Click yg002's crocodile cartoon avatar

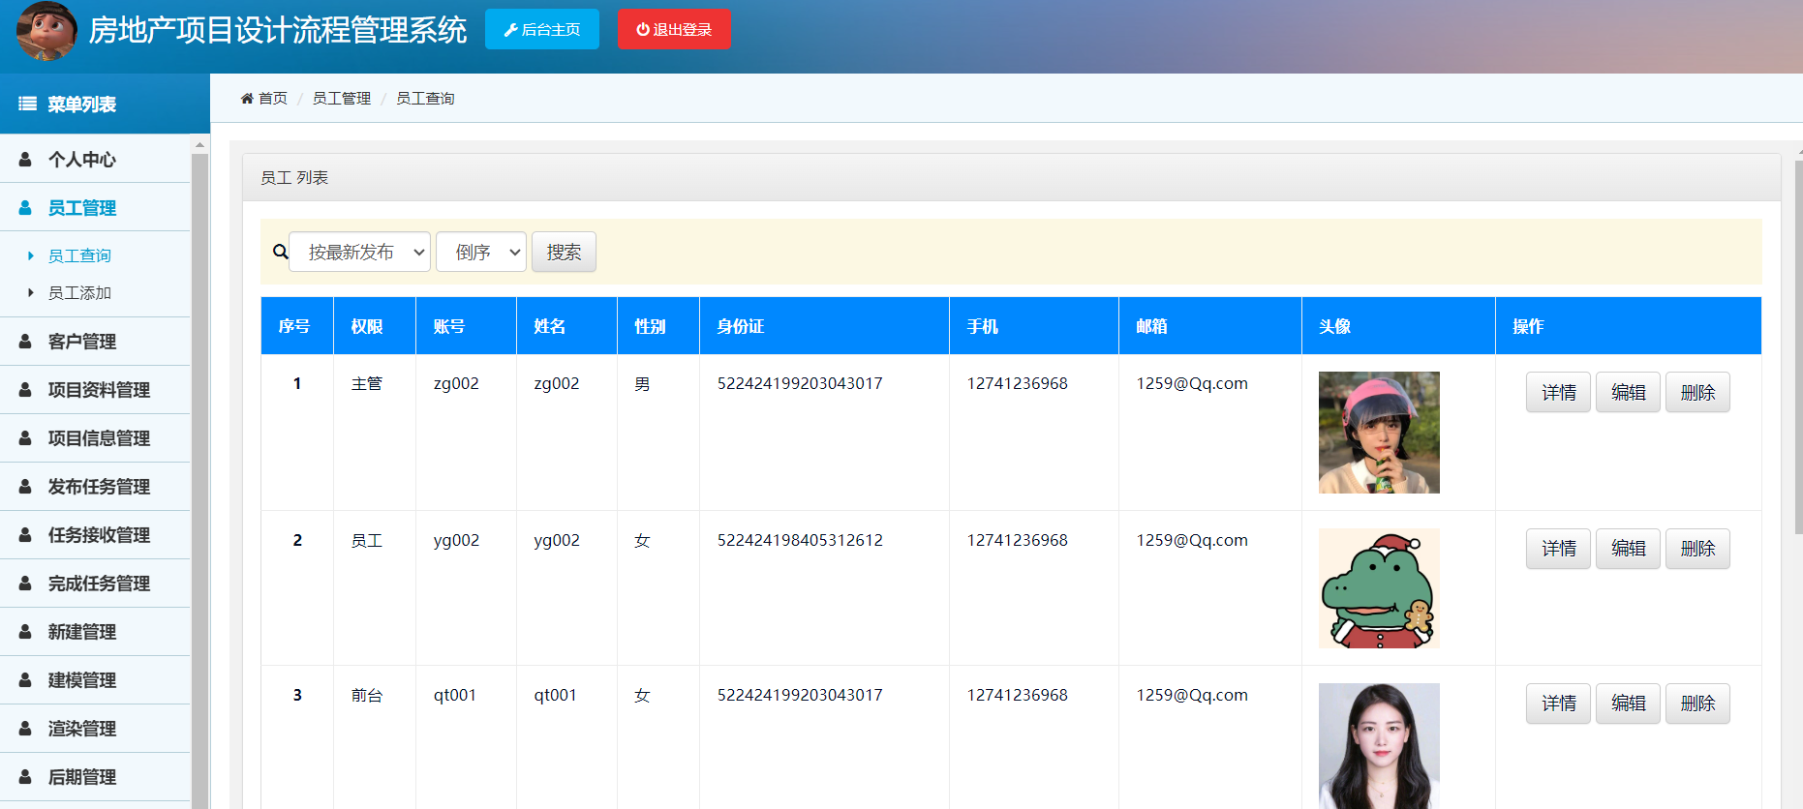1379,588
